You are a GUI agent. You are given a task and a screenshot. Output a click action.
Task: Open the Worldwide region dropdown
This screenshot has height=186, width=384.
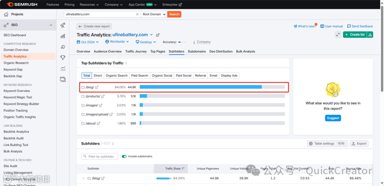click(117, 42)
